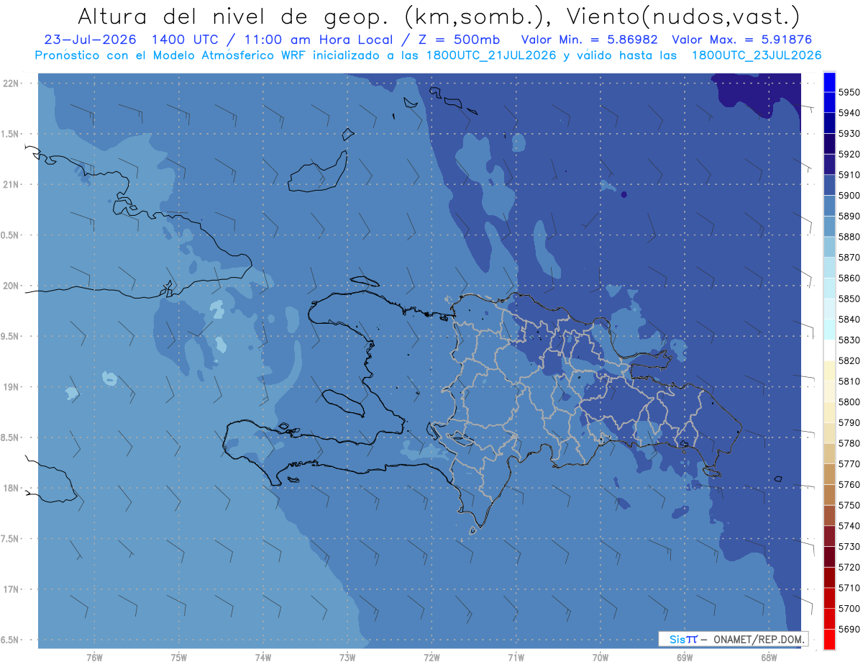Image resolution: width=863 pixels, height=667 pixels.
Task: Click the '76W' longitude label
Action: 94,657
